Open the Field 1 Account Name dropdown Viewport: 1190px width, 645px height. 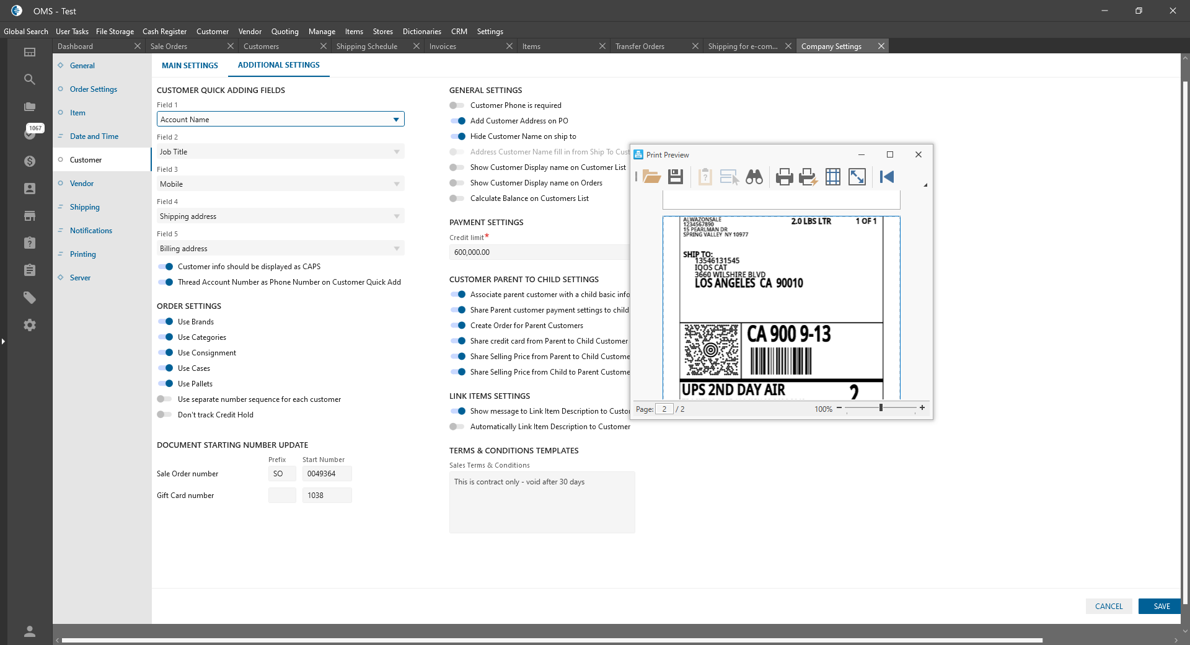(x=396, y=120)
